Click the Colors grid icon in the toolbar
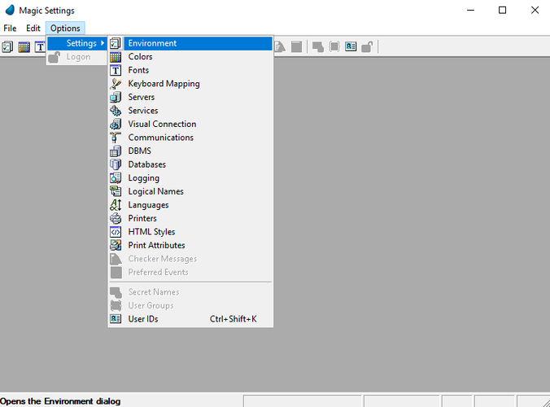 pos(24,46)
